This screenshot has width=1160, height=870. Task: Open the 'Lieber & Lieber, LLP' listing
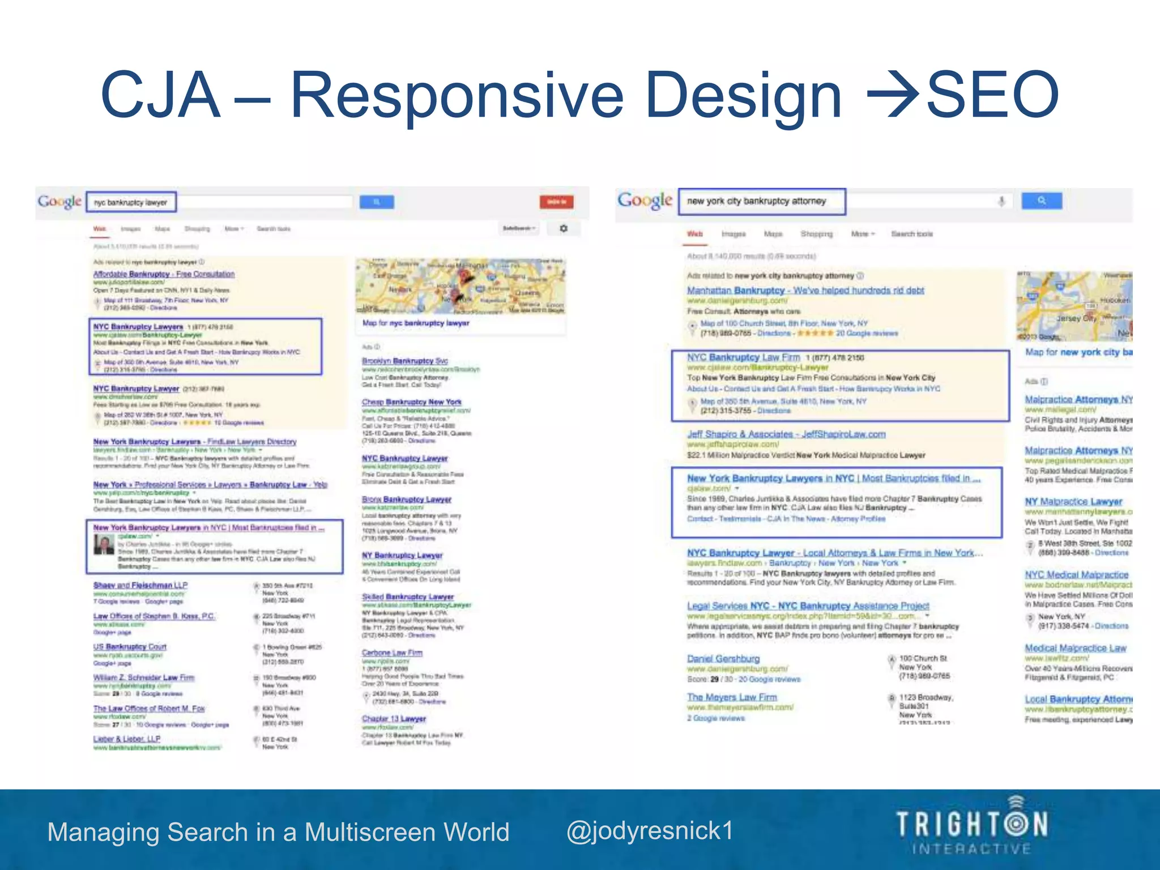tap(127, 739)
